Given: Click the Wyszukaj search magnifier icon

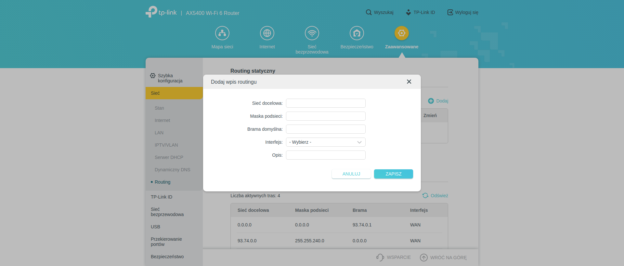Looking at the screenshot, I should (x=369, y=12).
